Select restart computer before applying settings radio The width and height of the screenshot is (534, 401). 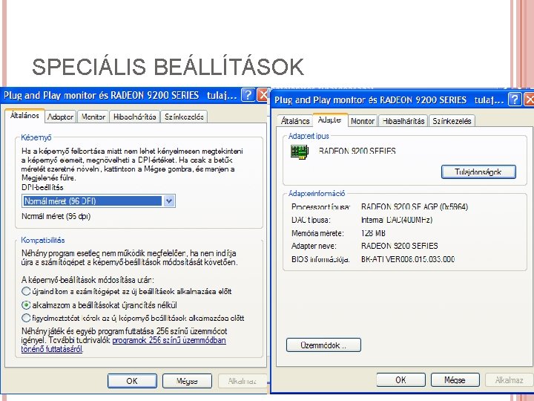coord(26,291)
